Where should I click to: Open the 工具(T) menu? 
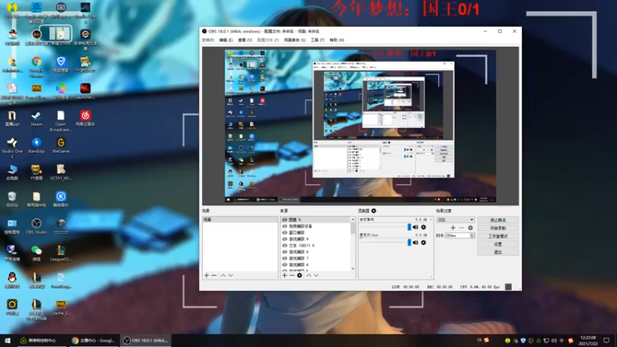(318, 40)
